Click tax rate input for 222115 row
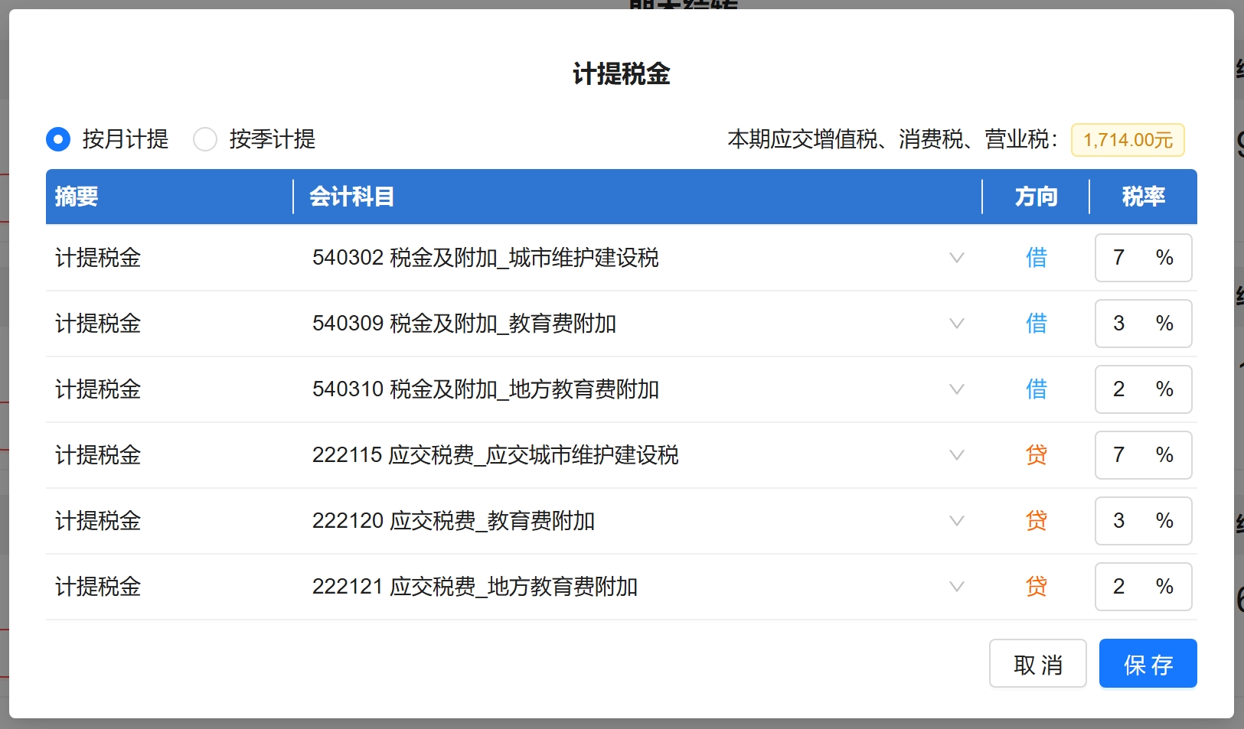Screen dimensions: 1244x729 point(1125,455)
